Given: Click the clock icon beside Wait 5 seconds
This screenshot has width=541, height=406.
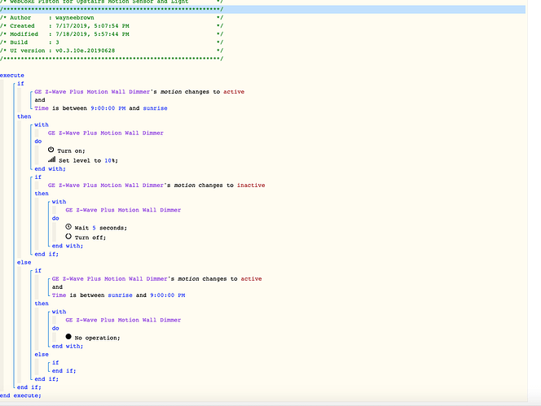Looking at the screenshot, I should coord(68,227).
